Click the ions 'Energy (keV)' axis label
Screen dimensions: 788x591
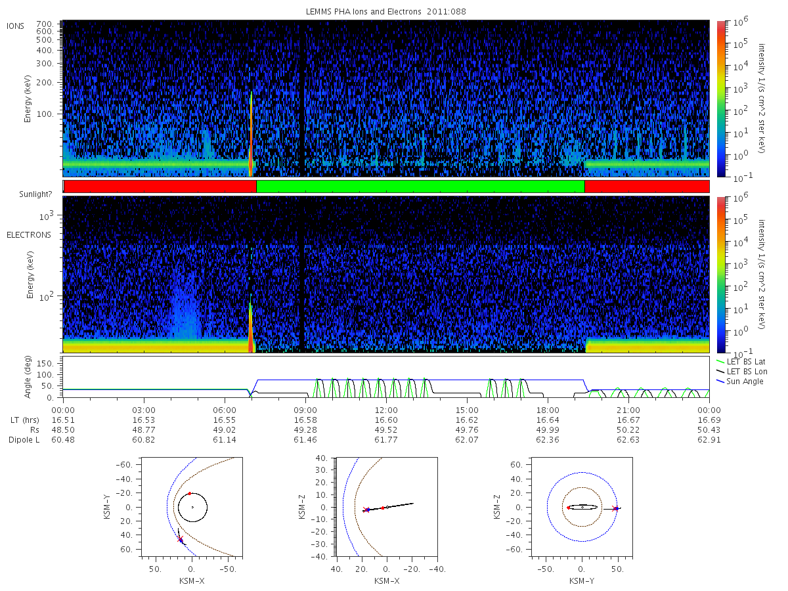tap(28, 98)
